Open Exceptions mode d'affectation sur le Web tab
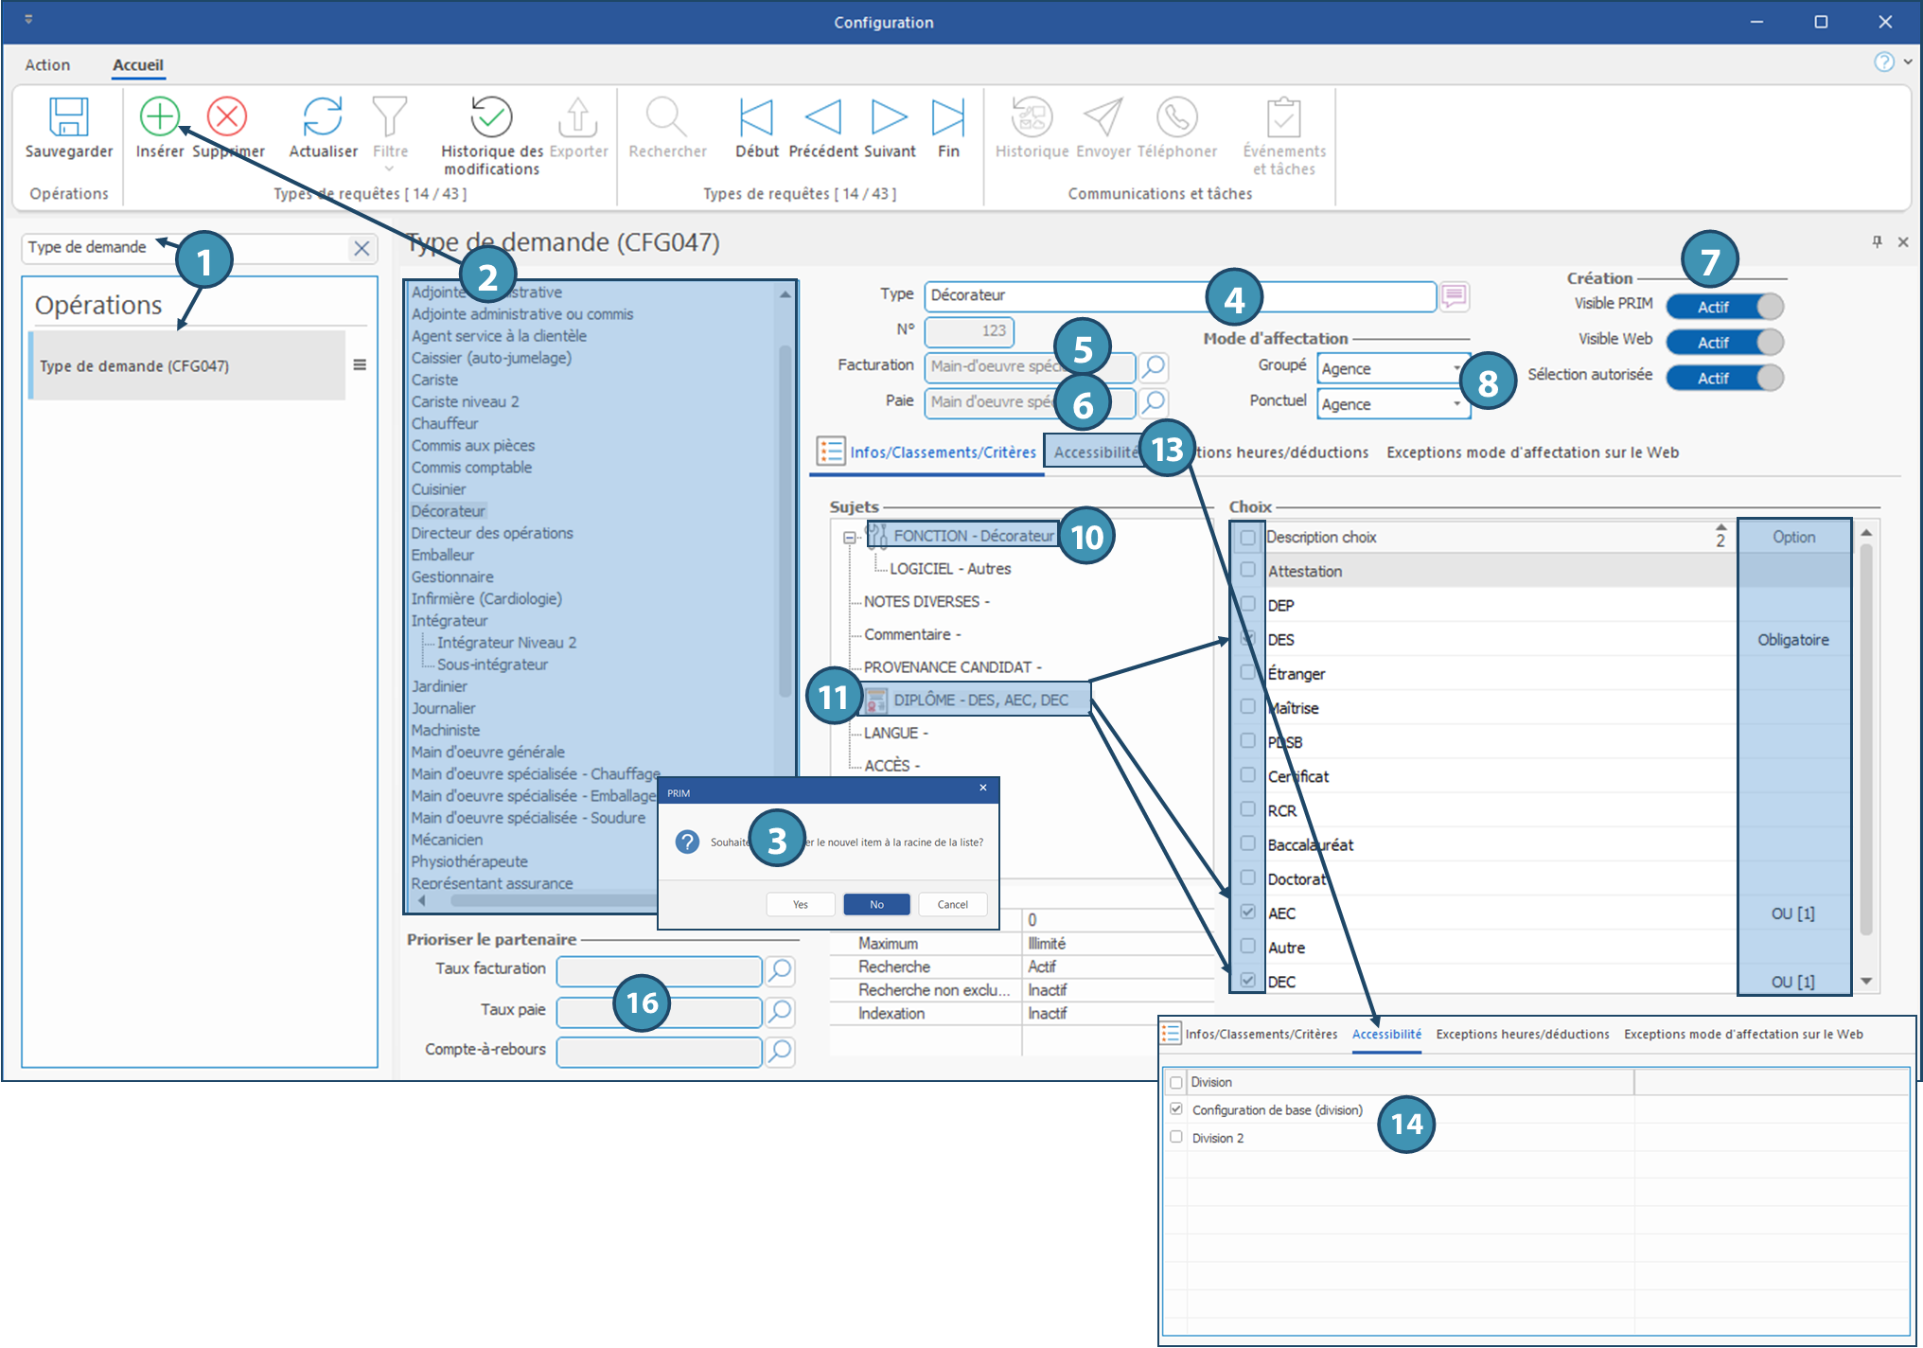Image resolution: width=1923 pixels, height=1348 pixels. pos(1532,452)
